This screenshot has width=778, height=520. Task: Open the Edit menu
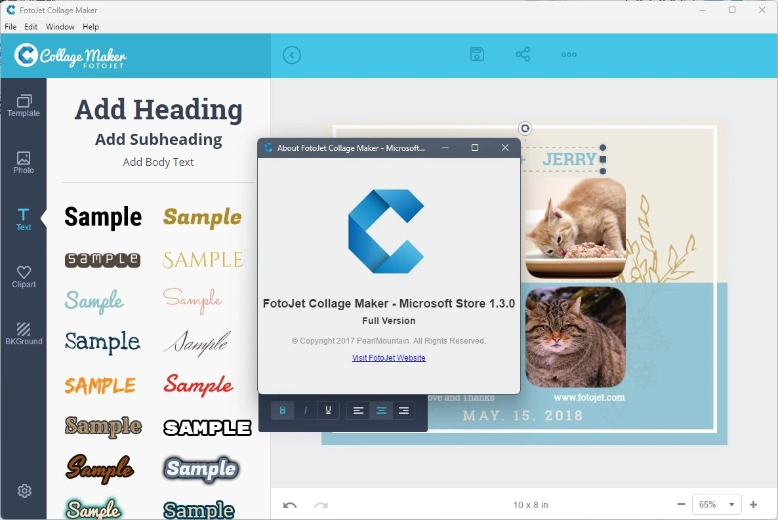tap(31, 27)
